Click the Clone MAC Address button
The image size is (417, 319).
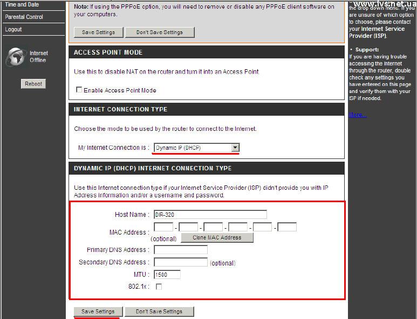[217, 237]
